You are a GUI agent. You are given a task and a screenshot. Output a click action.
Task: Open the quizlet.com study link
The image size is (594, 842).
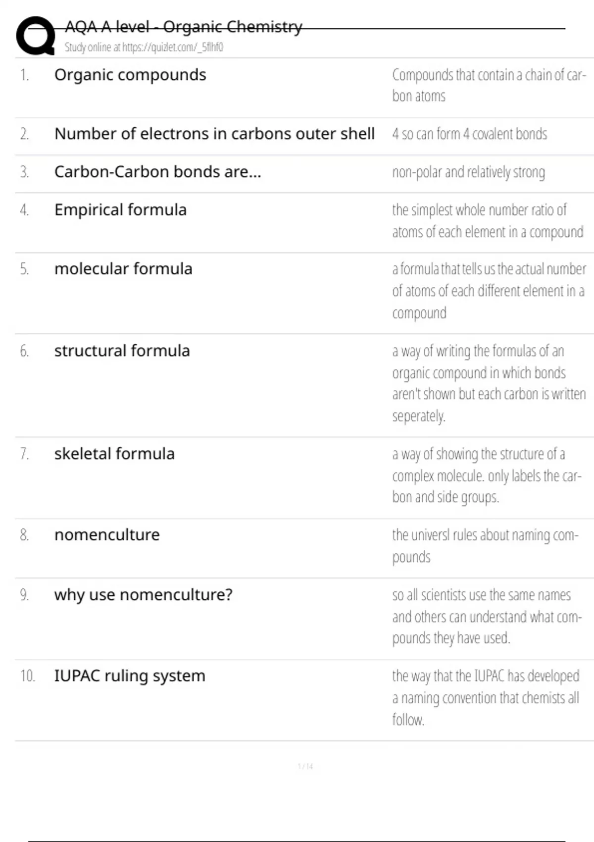point(144,48)
